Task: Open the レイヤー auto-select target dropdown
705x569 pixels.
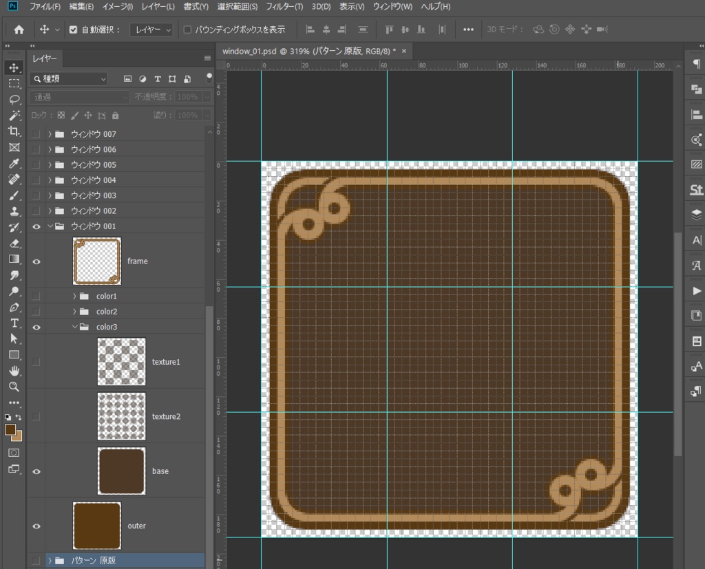Action: [x=152, y=30]
